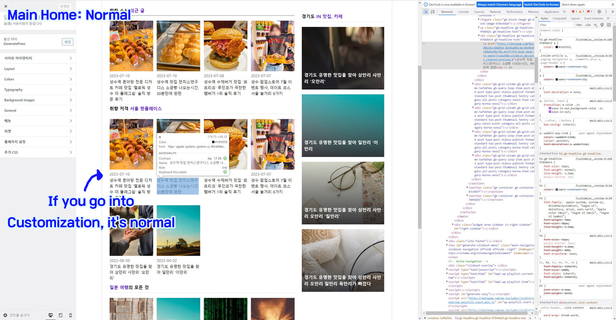
Task: Switch to the Sources tab
Action: point(479,12)
